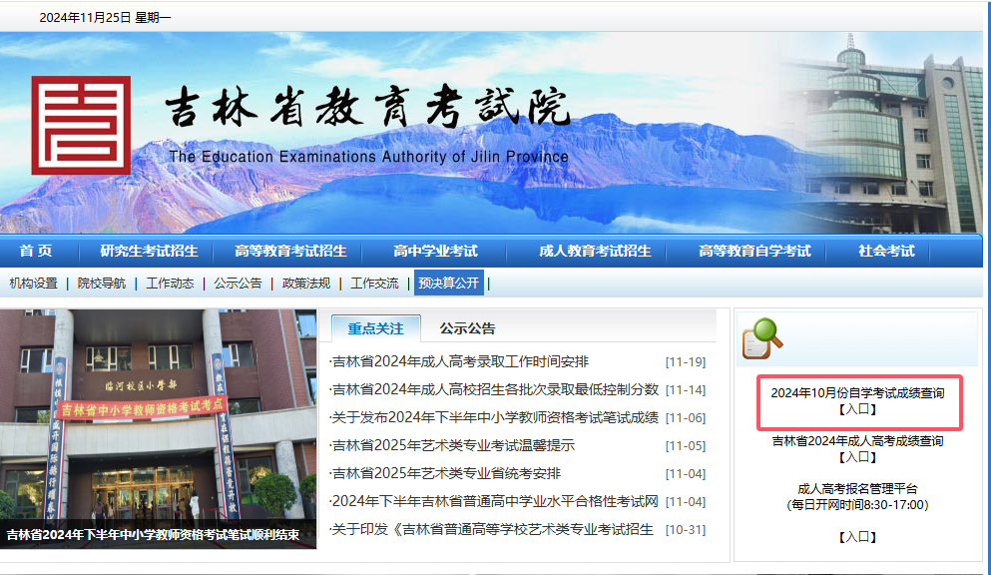Open 预决算公开 highlighted link
Image resolution: width=991 pixels, height=575 pixels.
tap(449, 284)
